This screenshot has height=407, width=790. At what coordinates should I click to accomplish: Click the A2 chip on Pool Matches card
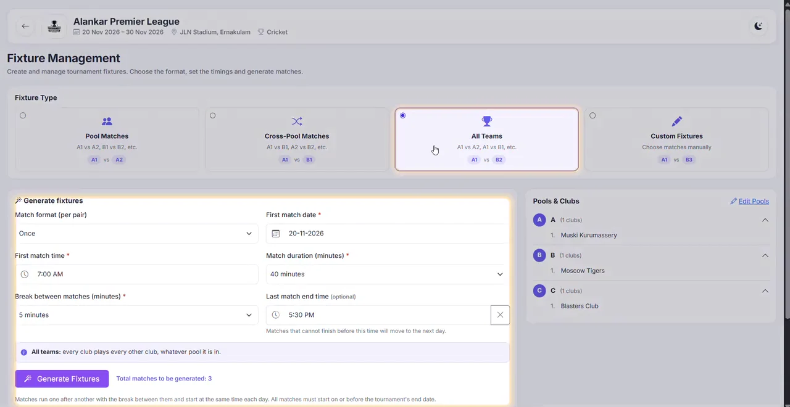(x=119, y=160)
